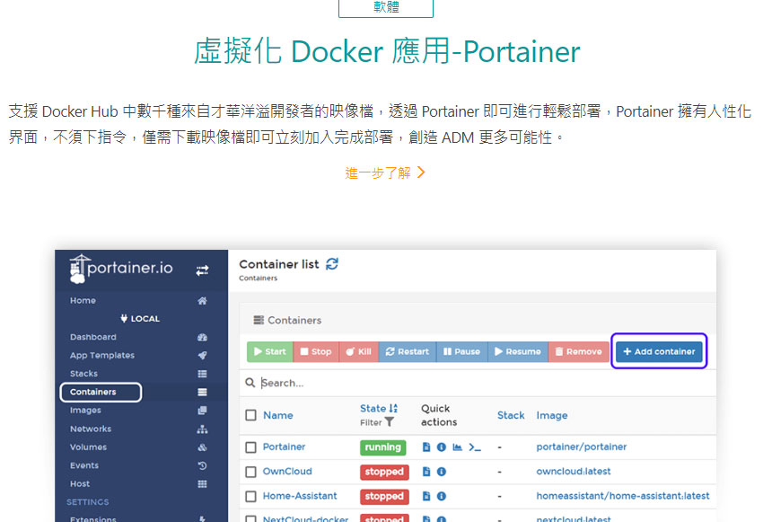Open Images in the sidebar
The image size is (772, 522).
[x=85, y=410]
